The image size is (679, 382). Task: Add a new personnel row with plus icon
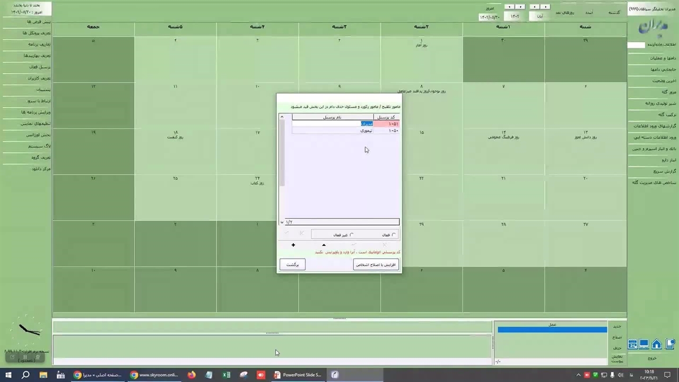tap(293, 245)
